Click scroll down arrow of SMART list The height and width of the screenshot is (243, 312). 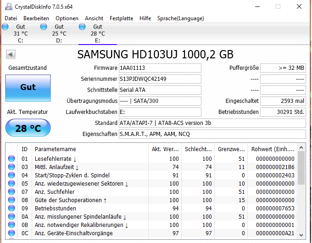click(x=301, y=235)
